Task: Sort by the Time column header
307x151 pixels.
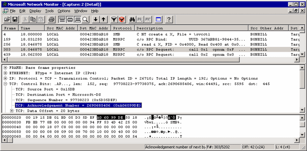Action: (32, 28)
